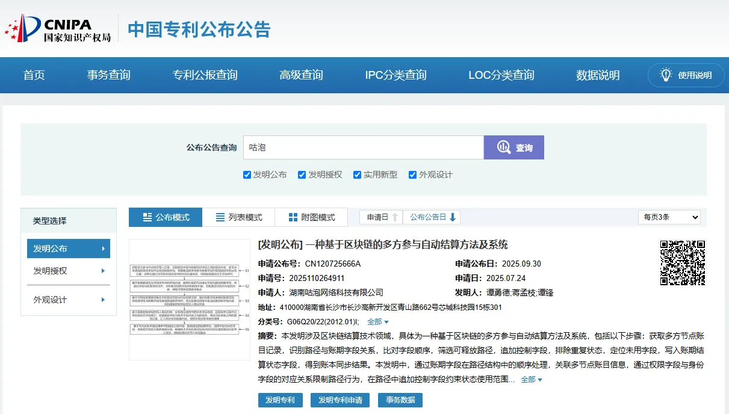Select the 公布模式 display mode

pyautogui.click(x=165, y=217)
